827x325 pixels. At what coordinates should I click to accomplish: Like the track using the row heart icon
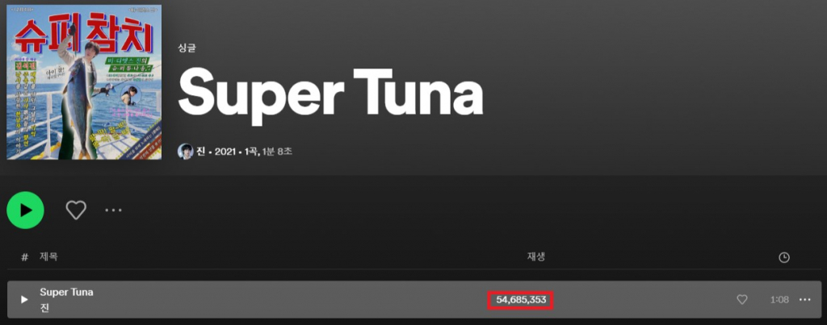tap(742, 299)
